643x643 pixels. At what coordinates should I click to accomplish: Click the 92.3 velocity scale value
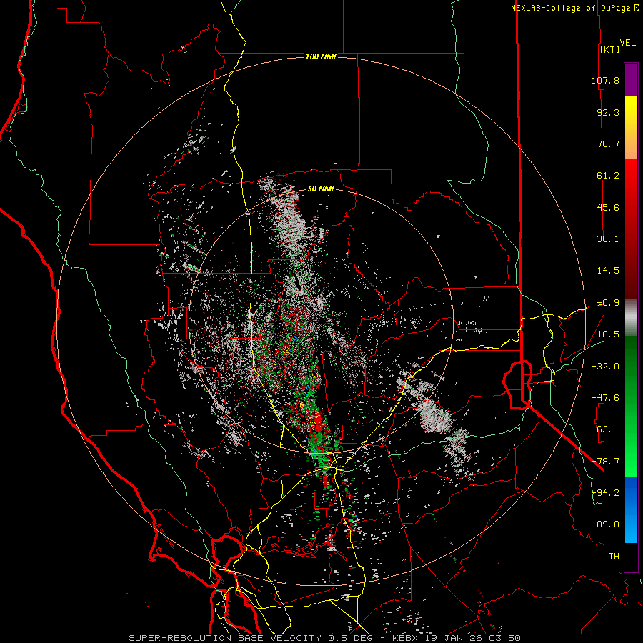pos(608,112)
